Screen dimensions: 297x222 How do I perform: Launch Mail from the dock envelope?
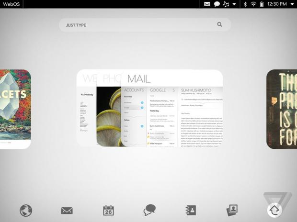[x=67, y=210]
